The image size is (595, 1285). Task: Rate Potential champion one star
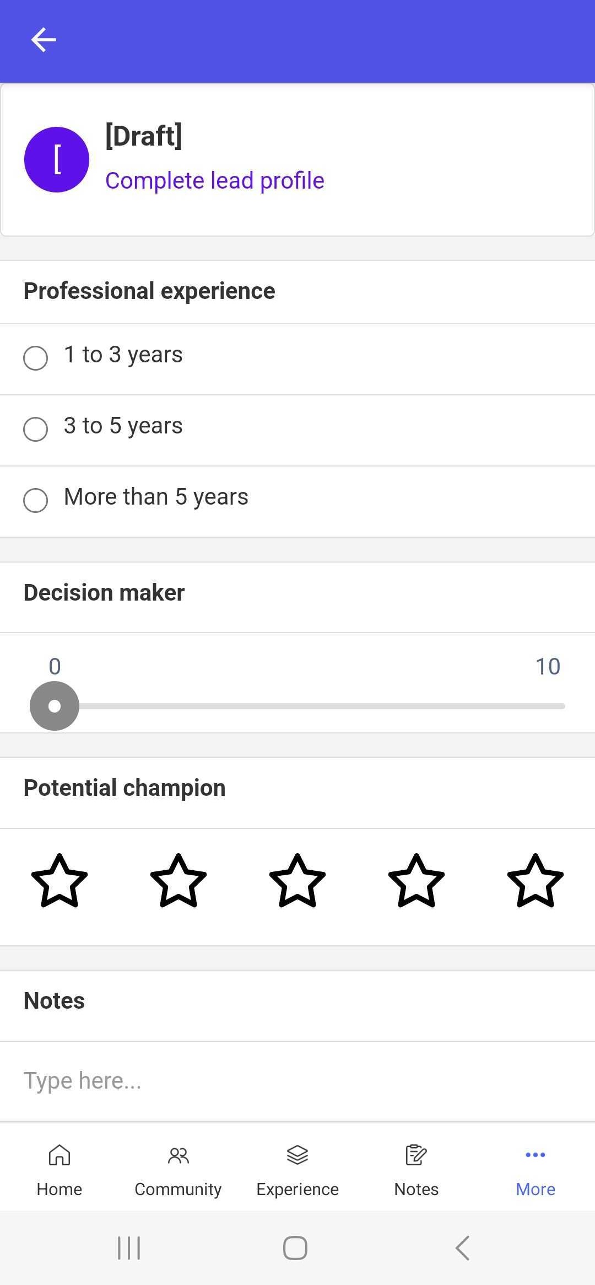(x=59, y=881)
